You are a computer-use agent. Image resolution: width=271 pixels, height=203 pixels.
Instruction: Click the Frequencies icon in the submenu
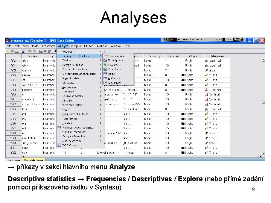(105, 56)
